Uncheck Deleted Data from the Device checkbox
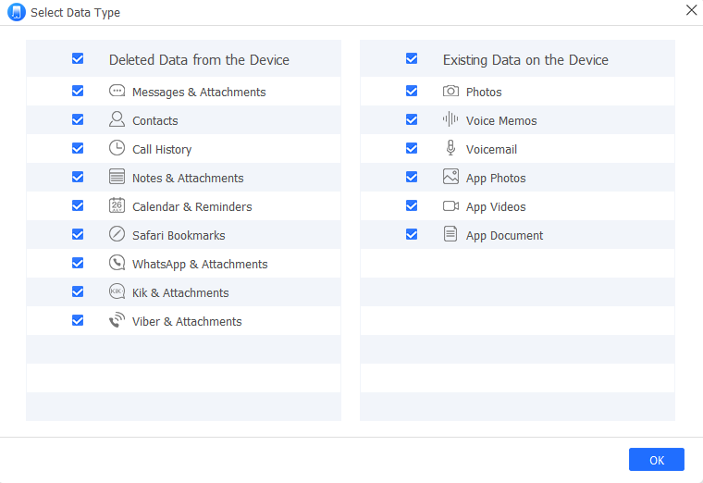The image size is (703, 483). point(78,58)
